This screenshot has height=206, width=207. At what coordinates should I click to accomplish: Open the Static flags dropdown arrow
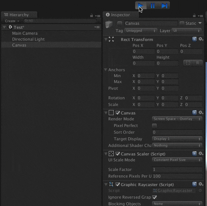(200, 23)
